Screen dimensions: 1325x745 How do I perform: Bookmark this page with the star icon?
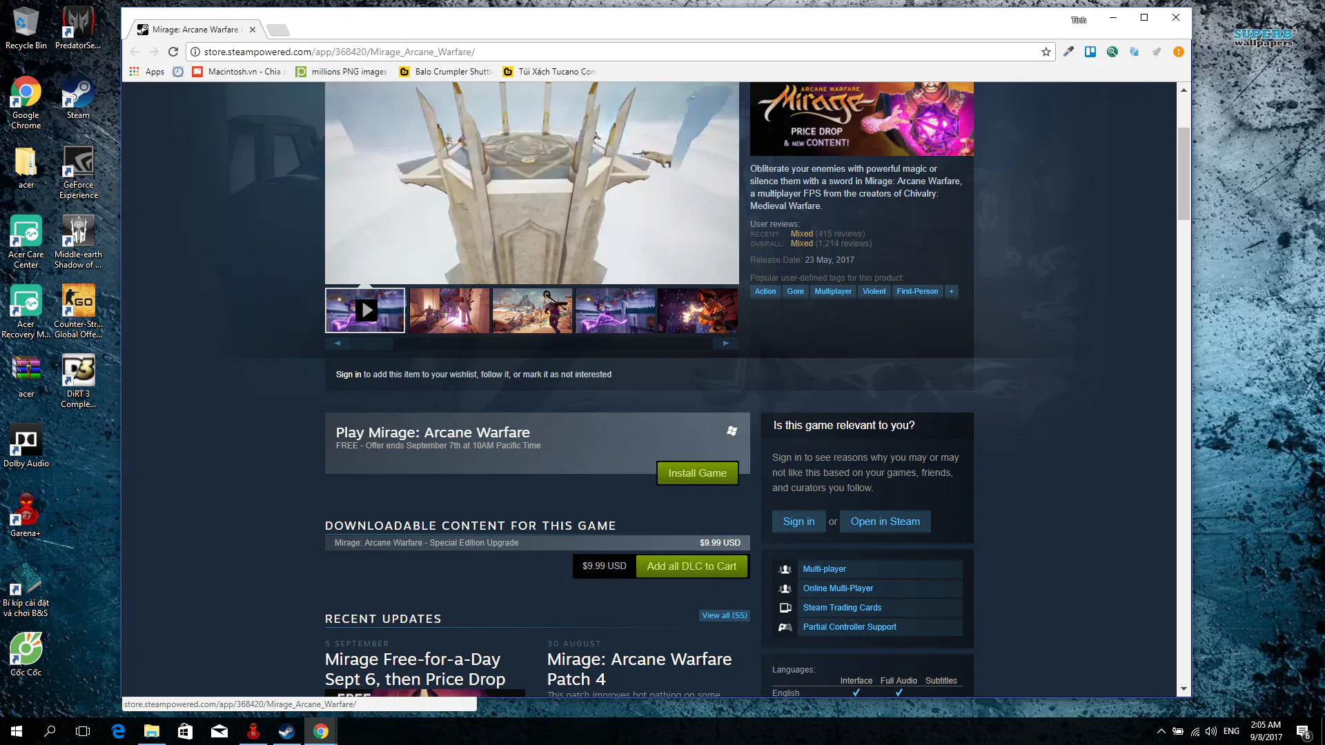[x=1046, y=52]
